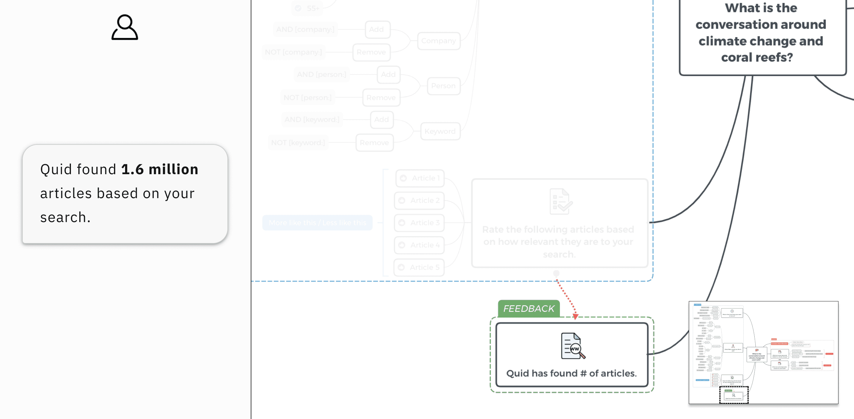Click the NOT [keyword:] label
Viewport: 854px width, 419px height.
[298, 143]
